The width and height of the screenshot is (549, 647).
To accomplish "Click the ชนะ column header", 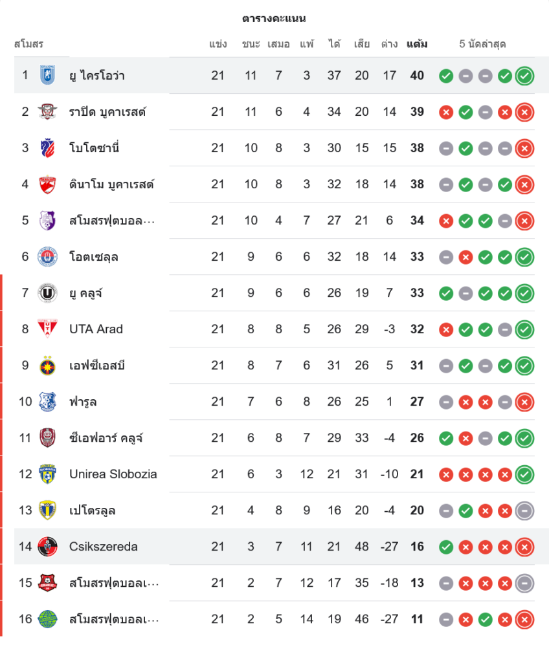I will [251, 45].
